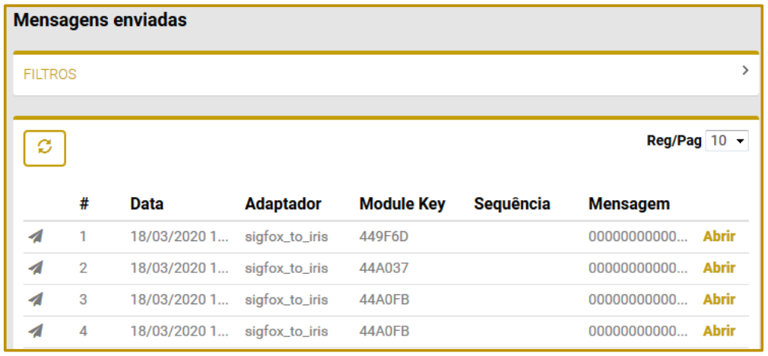Click module key 44A037 cell
Screen dimensions: 768x356
pyautogui.click(x=384, y=268)
